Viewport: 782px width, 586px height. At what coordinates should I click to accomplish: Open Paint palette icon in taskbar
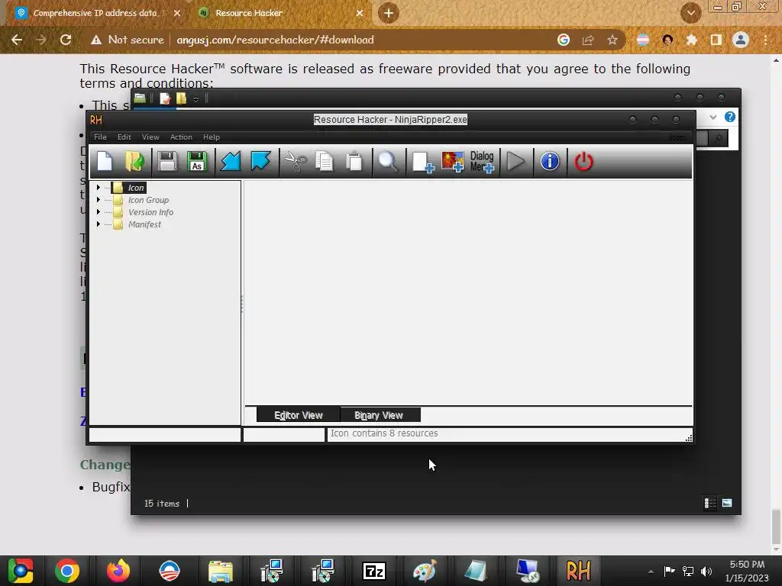(x=425, y=571)
